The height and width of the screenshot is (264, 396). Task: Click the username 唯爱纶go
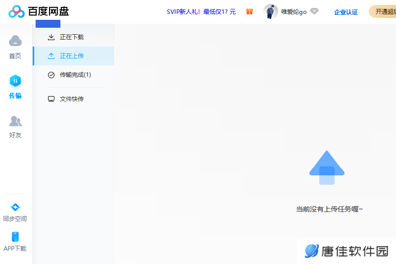click(294, 11)
